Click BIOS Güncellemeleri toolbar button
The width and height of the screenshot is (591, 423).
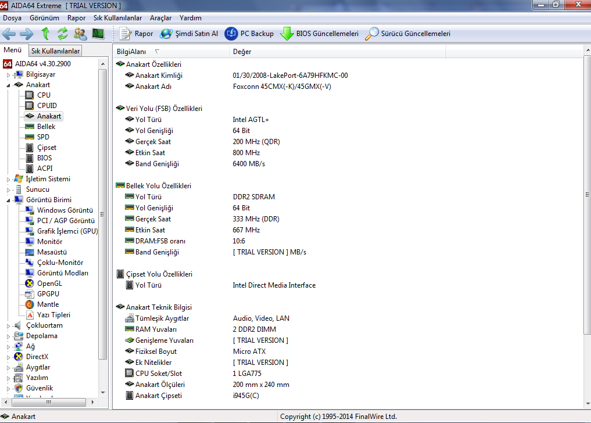click(319, 34)
